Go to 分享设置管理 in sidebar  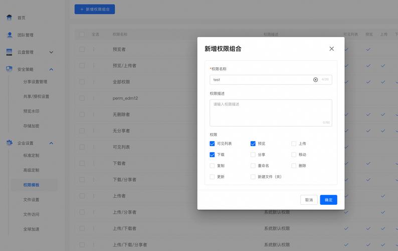pos(35,82)
